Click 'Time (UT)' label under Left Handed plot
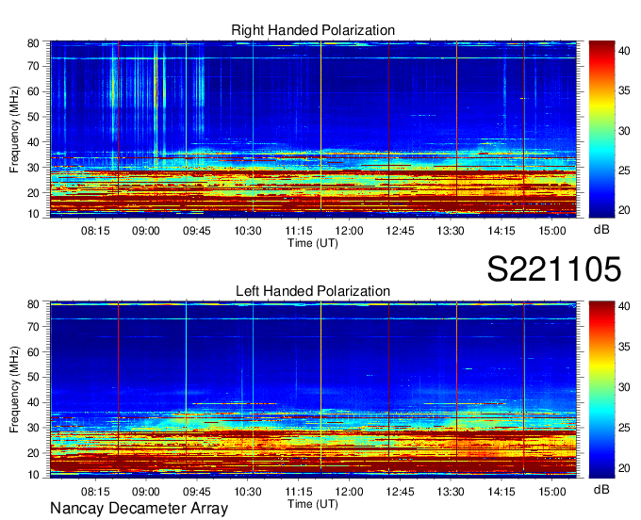The image size is (641, 520). coord(313,504)
